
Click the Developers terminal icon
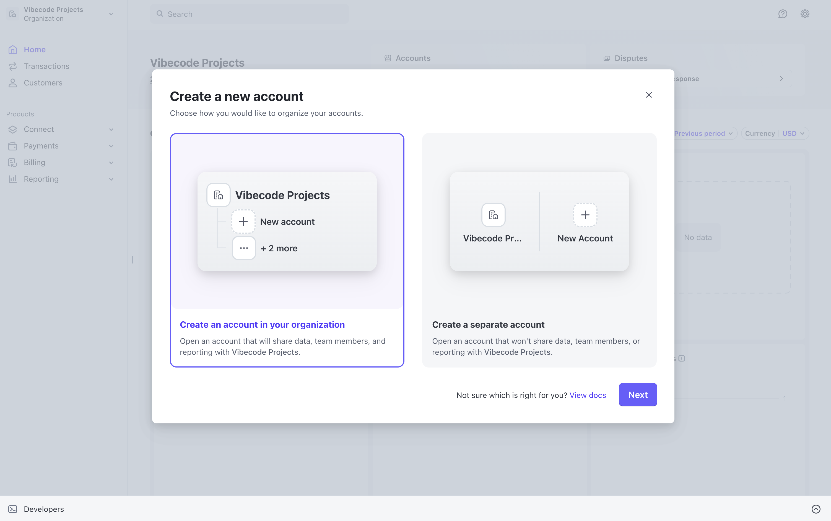click(x=13, y=509)
